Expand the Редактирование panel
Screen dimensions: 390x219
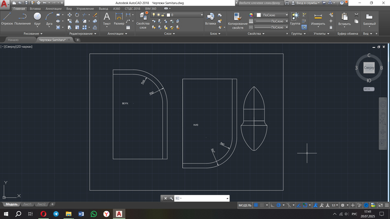[82, 33]
